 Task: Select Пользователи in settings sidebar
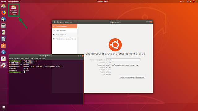[x=65, y=35]
